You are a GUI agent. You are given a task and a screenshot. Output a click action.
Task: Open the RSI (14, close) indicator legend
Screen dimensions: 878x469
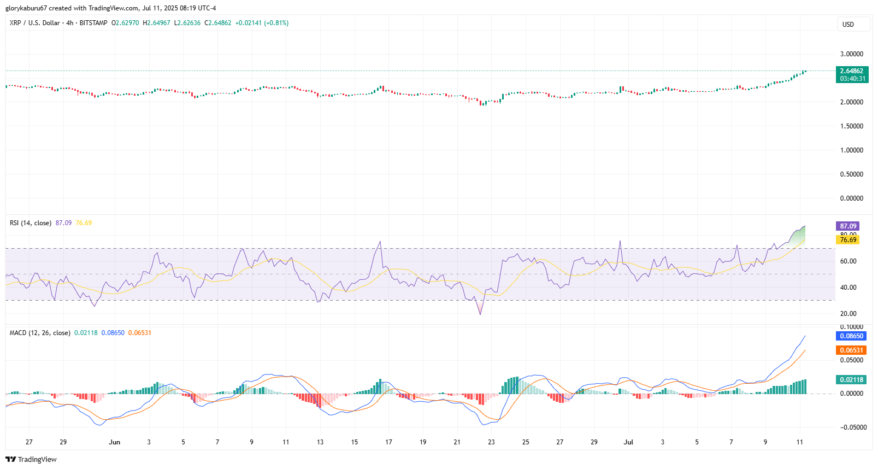pos(31,223)
